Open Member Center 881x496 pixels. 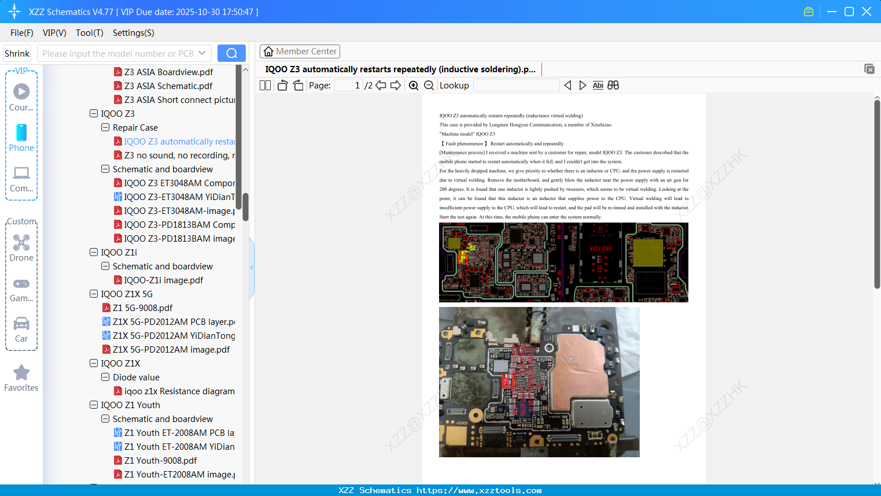[300, 51]
